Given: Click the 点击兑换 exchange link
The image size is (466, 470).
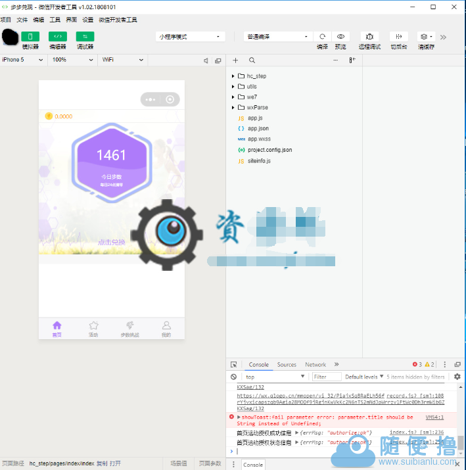Looking at the screenshot, I should click(112, 242).
